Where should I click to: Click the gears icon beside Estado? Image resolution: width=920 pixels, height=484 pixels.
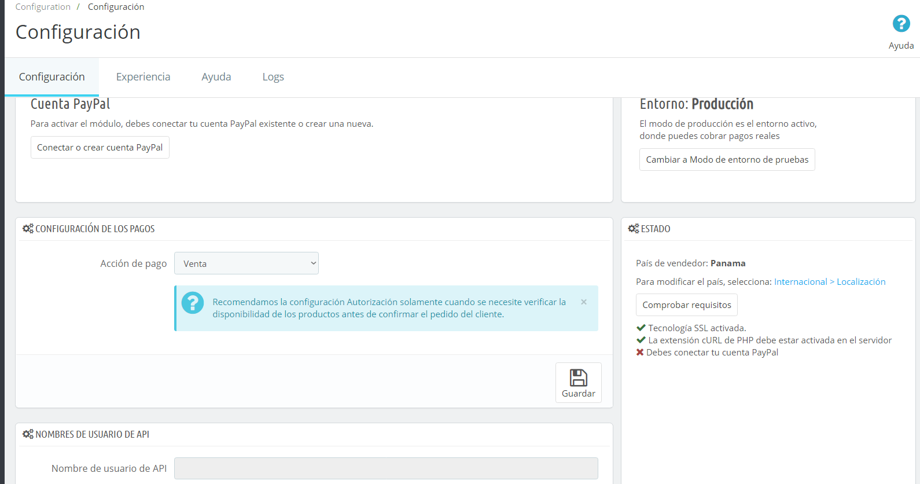[634, 229]
